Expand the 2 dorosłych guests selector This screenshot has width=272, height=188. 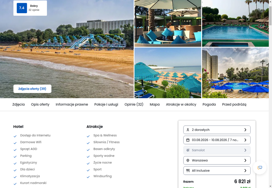pyautogui.click(x=217, y=130)
